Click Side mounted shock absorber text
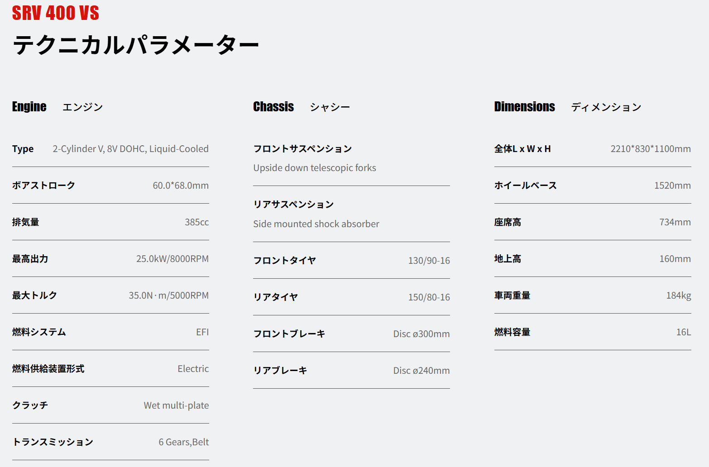The image size is (709, 467). (316, 224)
